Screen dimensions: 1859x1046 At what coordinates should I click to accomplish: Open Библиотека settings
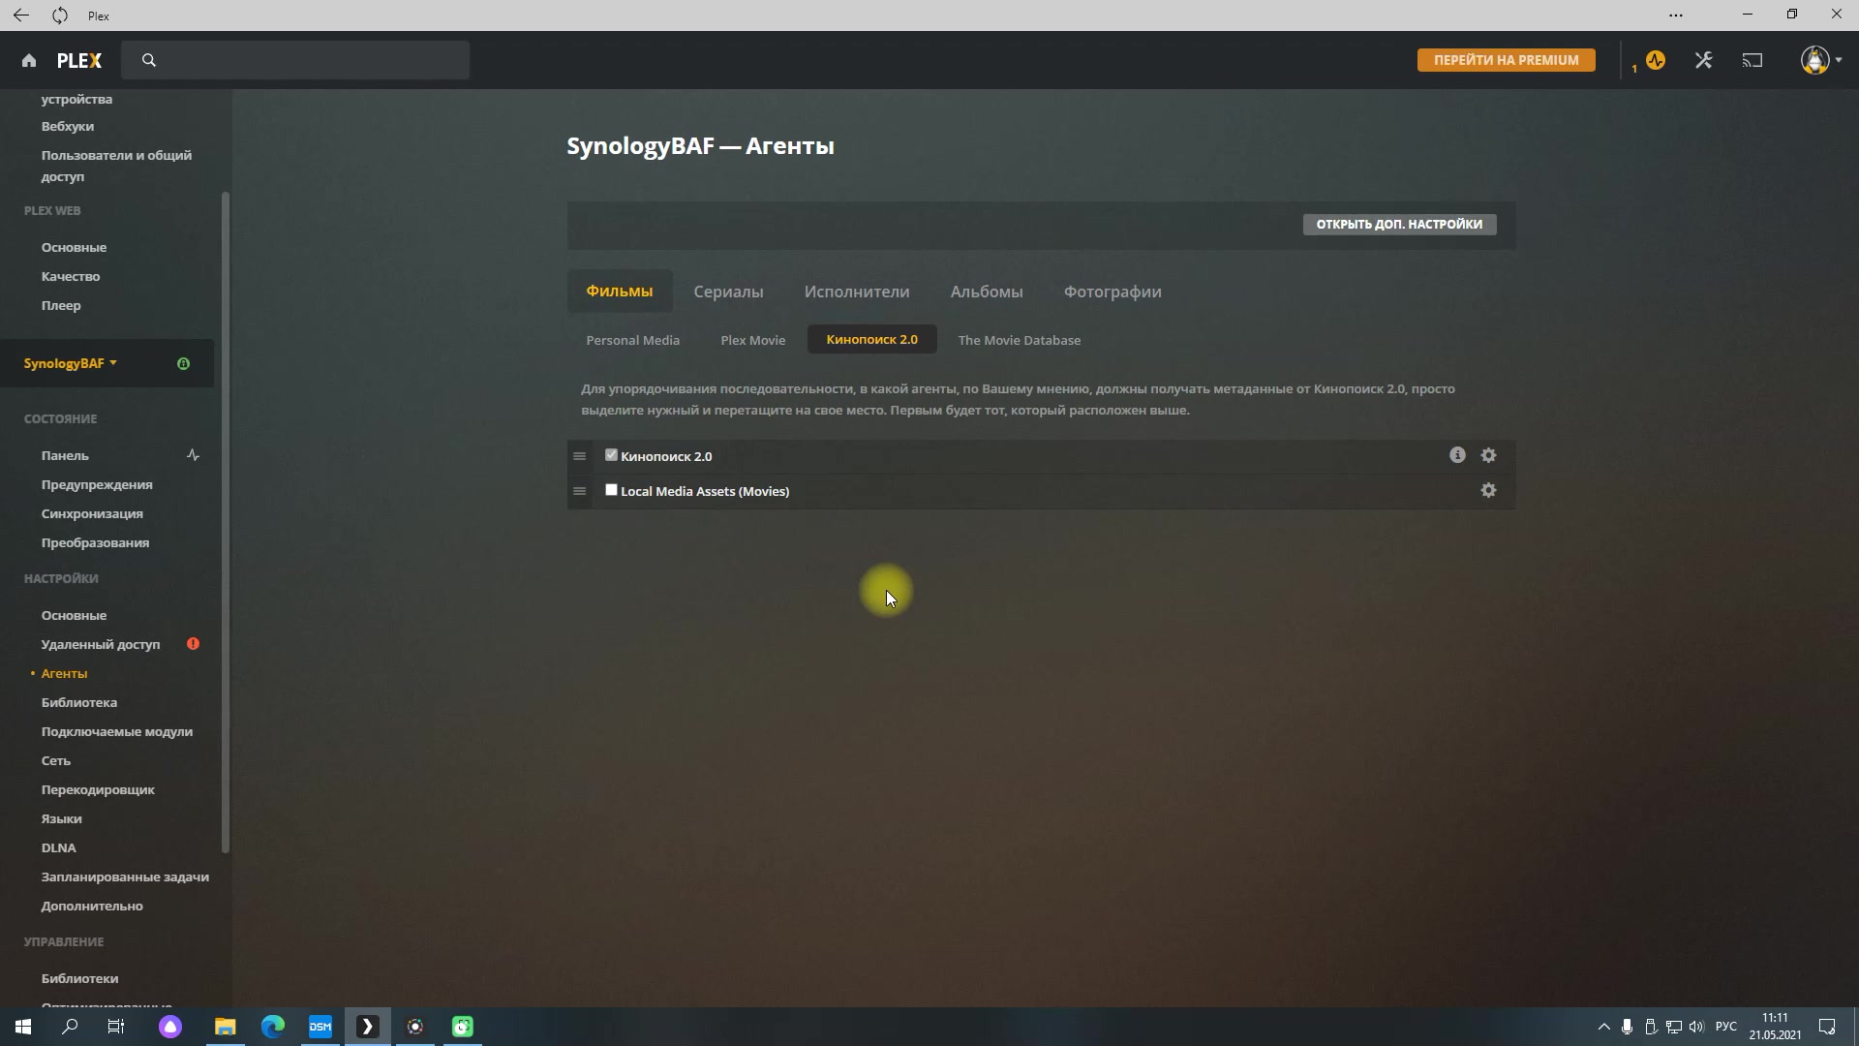tap(79, 703)
